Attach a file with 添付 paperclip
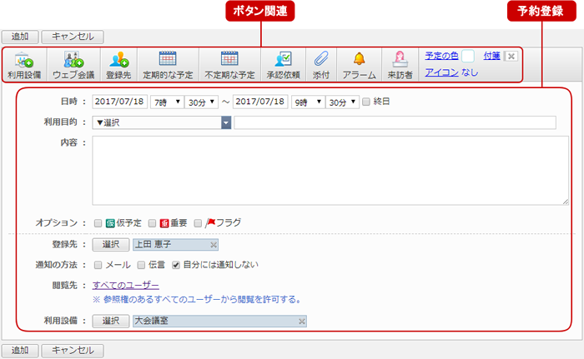The width and height of the screenshot is (584, 359). tap(321, 65)
